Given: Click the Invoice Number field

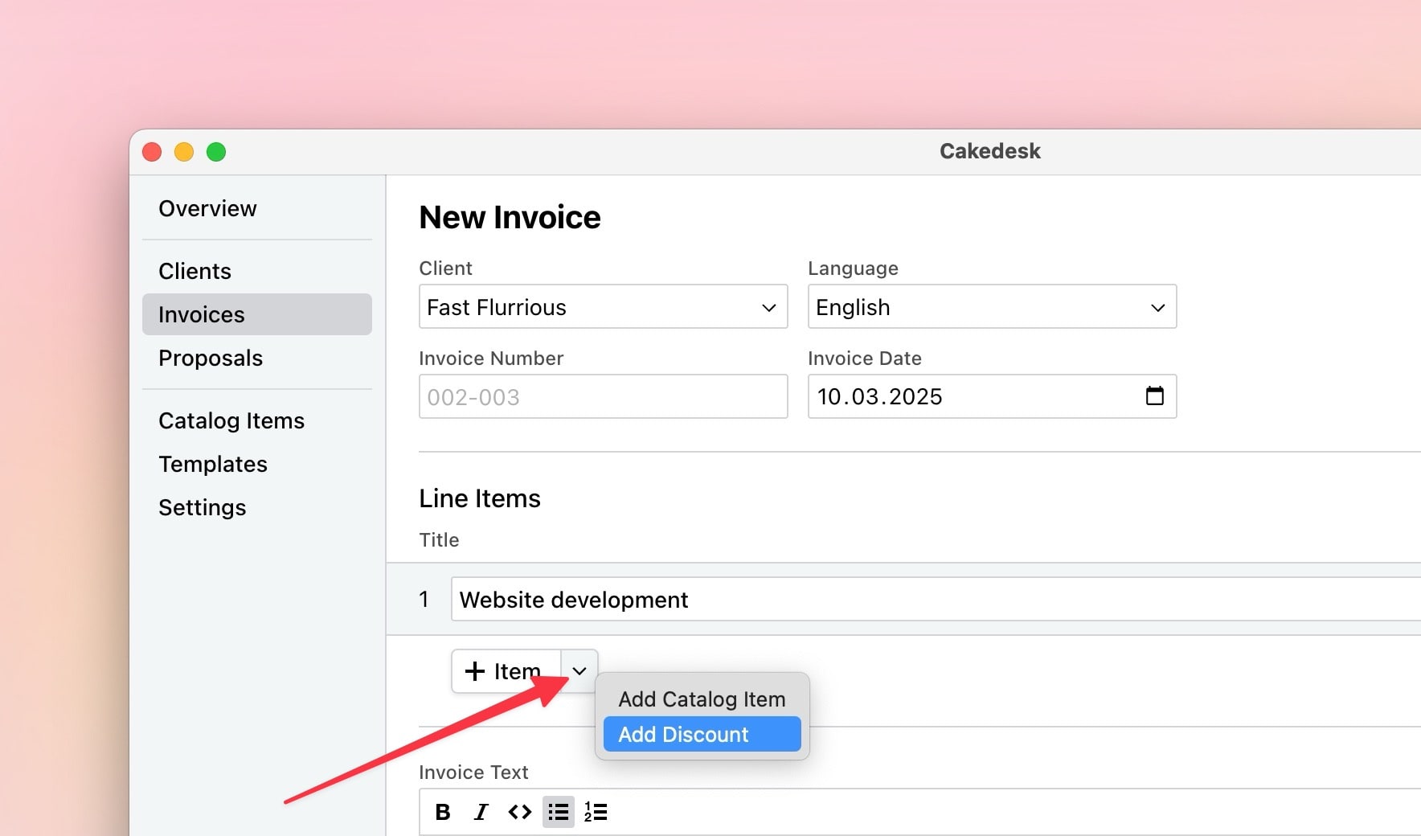Looking at the screenshot, I should point(603,397).
